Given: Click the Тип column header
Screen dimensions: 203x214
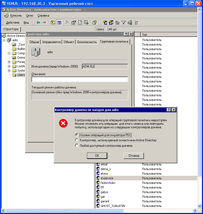Looking at the screenshot, I should [169, 35].
